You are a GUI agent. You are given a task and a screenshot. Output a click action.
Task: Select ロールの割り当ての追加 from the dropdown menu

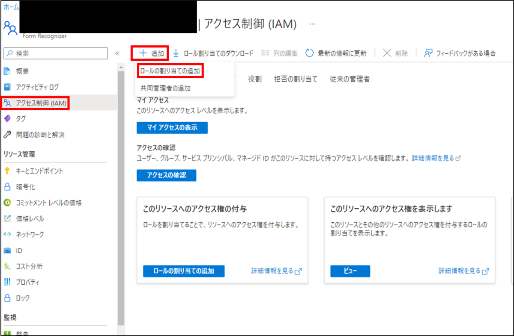point(170,71)
